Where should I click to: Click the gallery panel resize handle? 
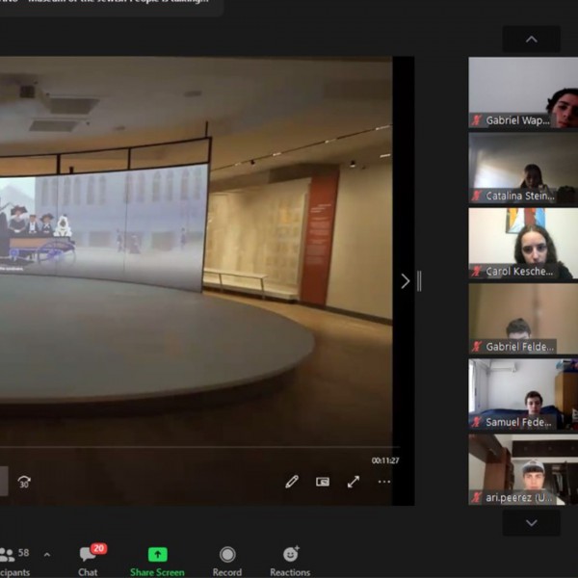pos(419,281)
